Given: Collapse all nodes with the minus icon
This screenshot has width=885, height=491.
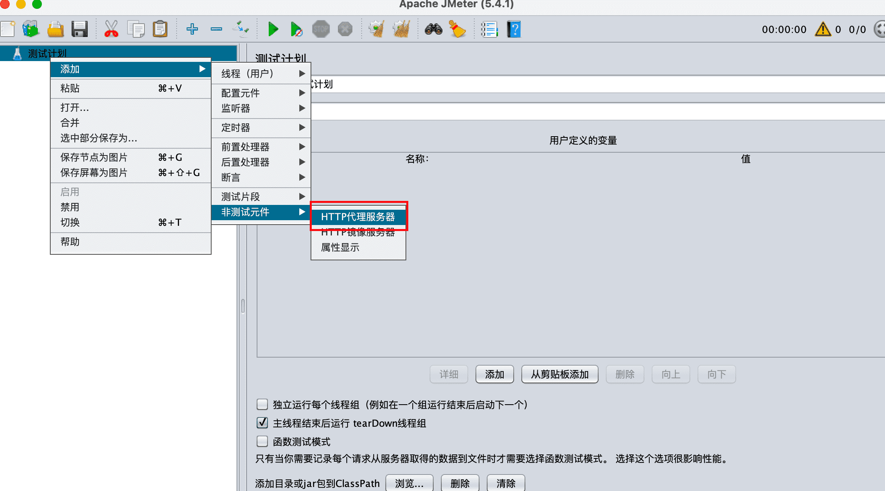Looking at the screenshot, I should pos(216,29).
